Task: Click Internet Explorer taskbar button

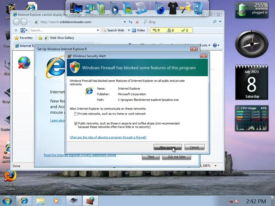Action: [24, 201]
